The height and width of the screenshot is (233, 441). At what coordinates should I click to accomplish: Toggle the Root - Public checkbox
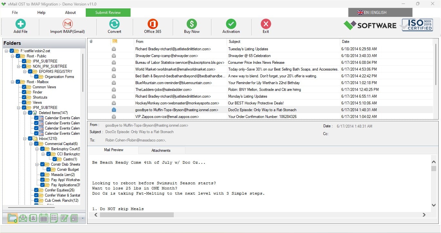point(18,56)
